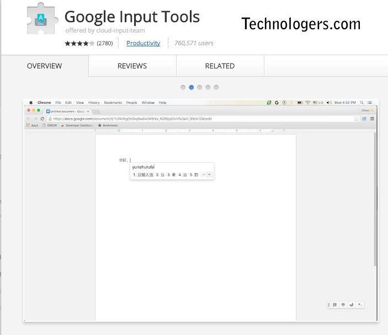Toggle the 中 Chinese/English switch on IME bar
This screenshot has height=335, width=388.
[x=343, y=305]
